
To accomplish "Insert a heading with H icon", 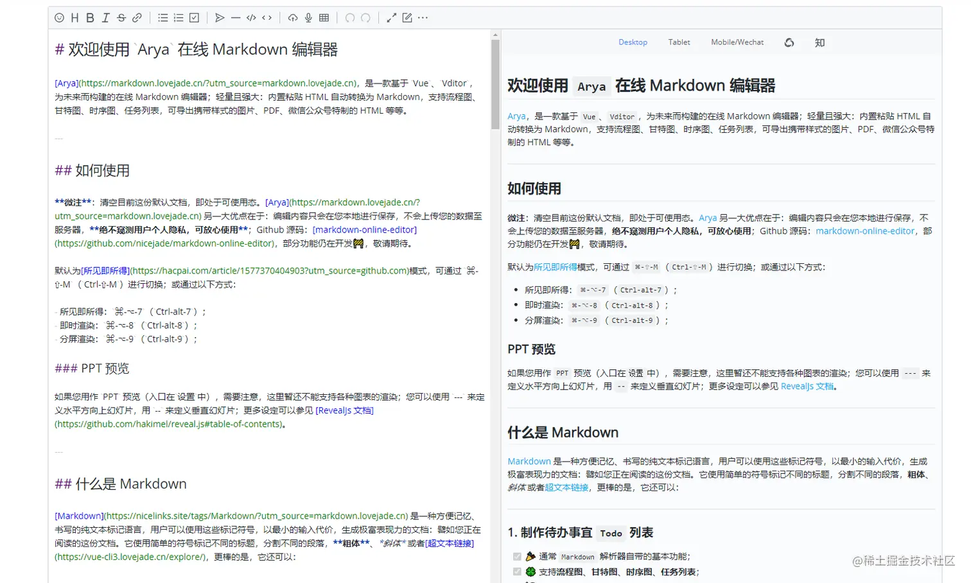I will click(x=74, y=18).
